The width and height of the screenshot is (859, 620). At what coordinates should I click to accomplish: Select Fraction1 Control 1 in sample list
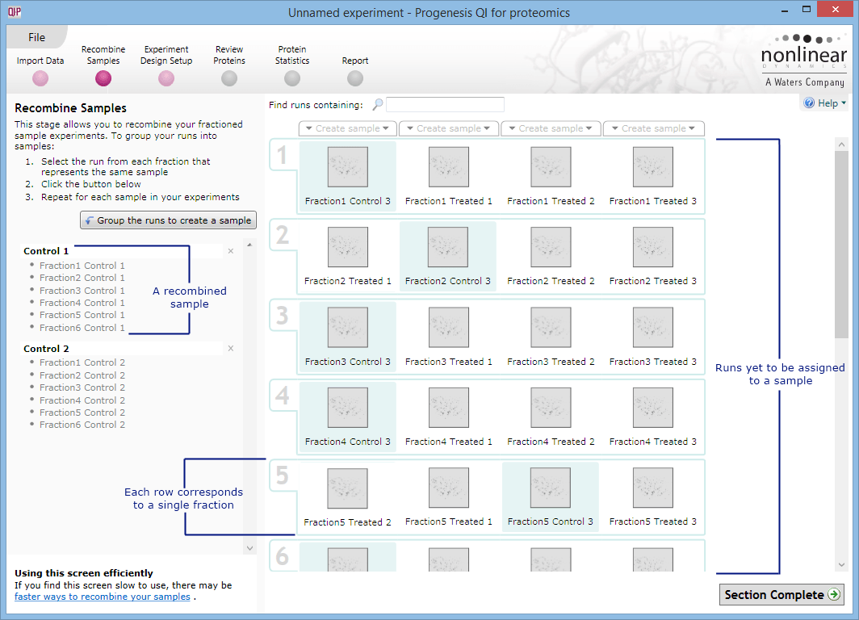tap(82, 266)
